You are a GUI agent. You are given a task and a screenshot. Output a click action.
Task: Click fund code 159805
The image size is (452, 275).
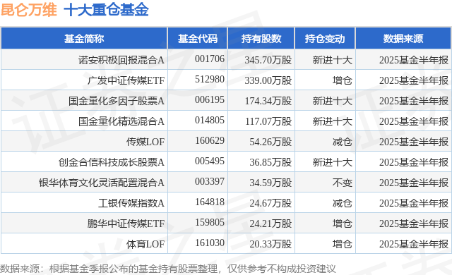coord(210,222)
